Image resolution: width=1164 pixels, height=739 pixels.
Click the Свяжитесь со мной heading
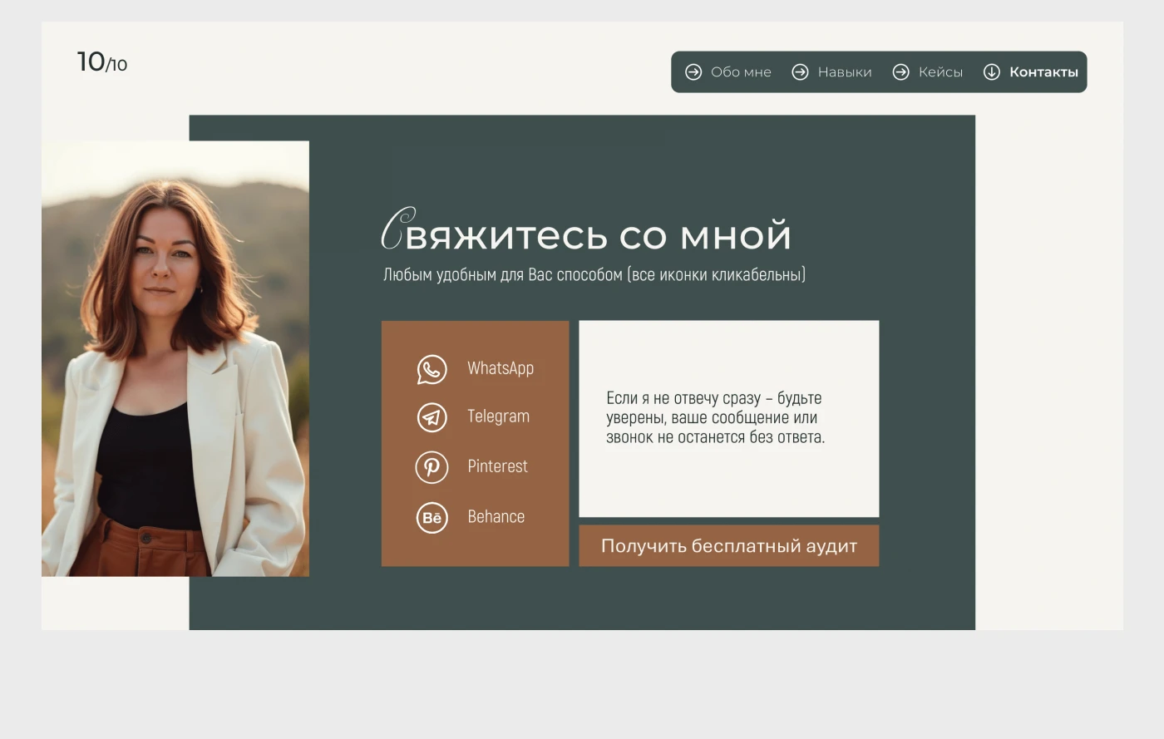[586, 233]
